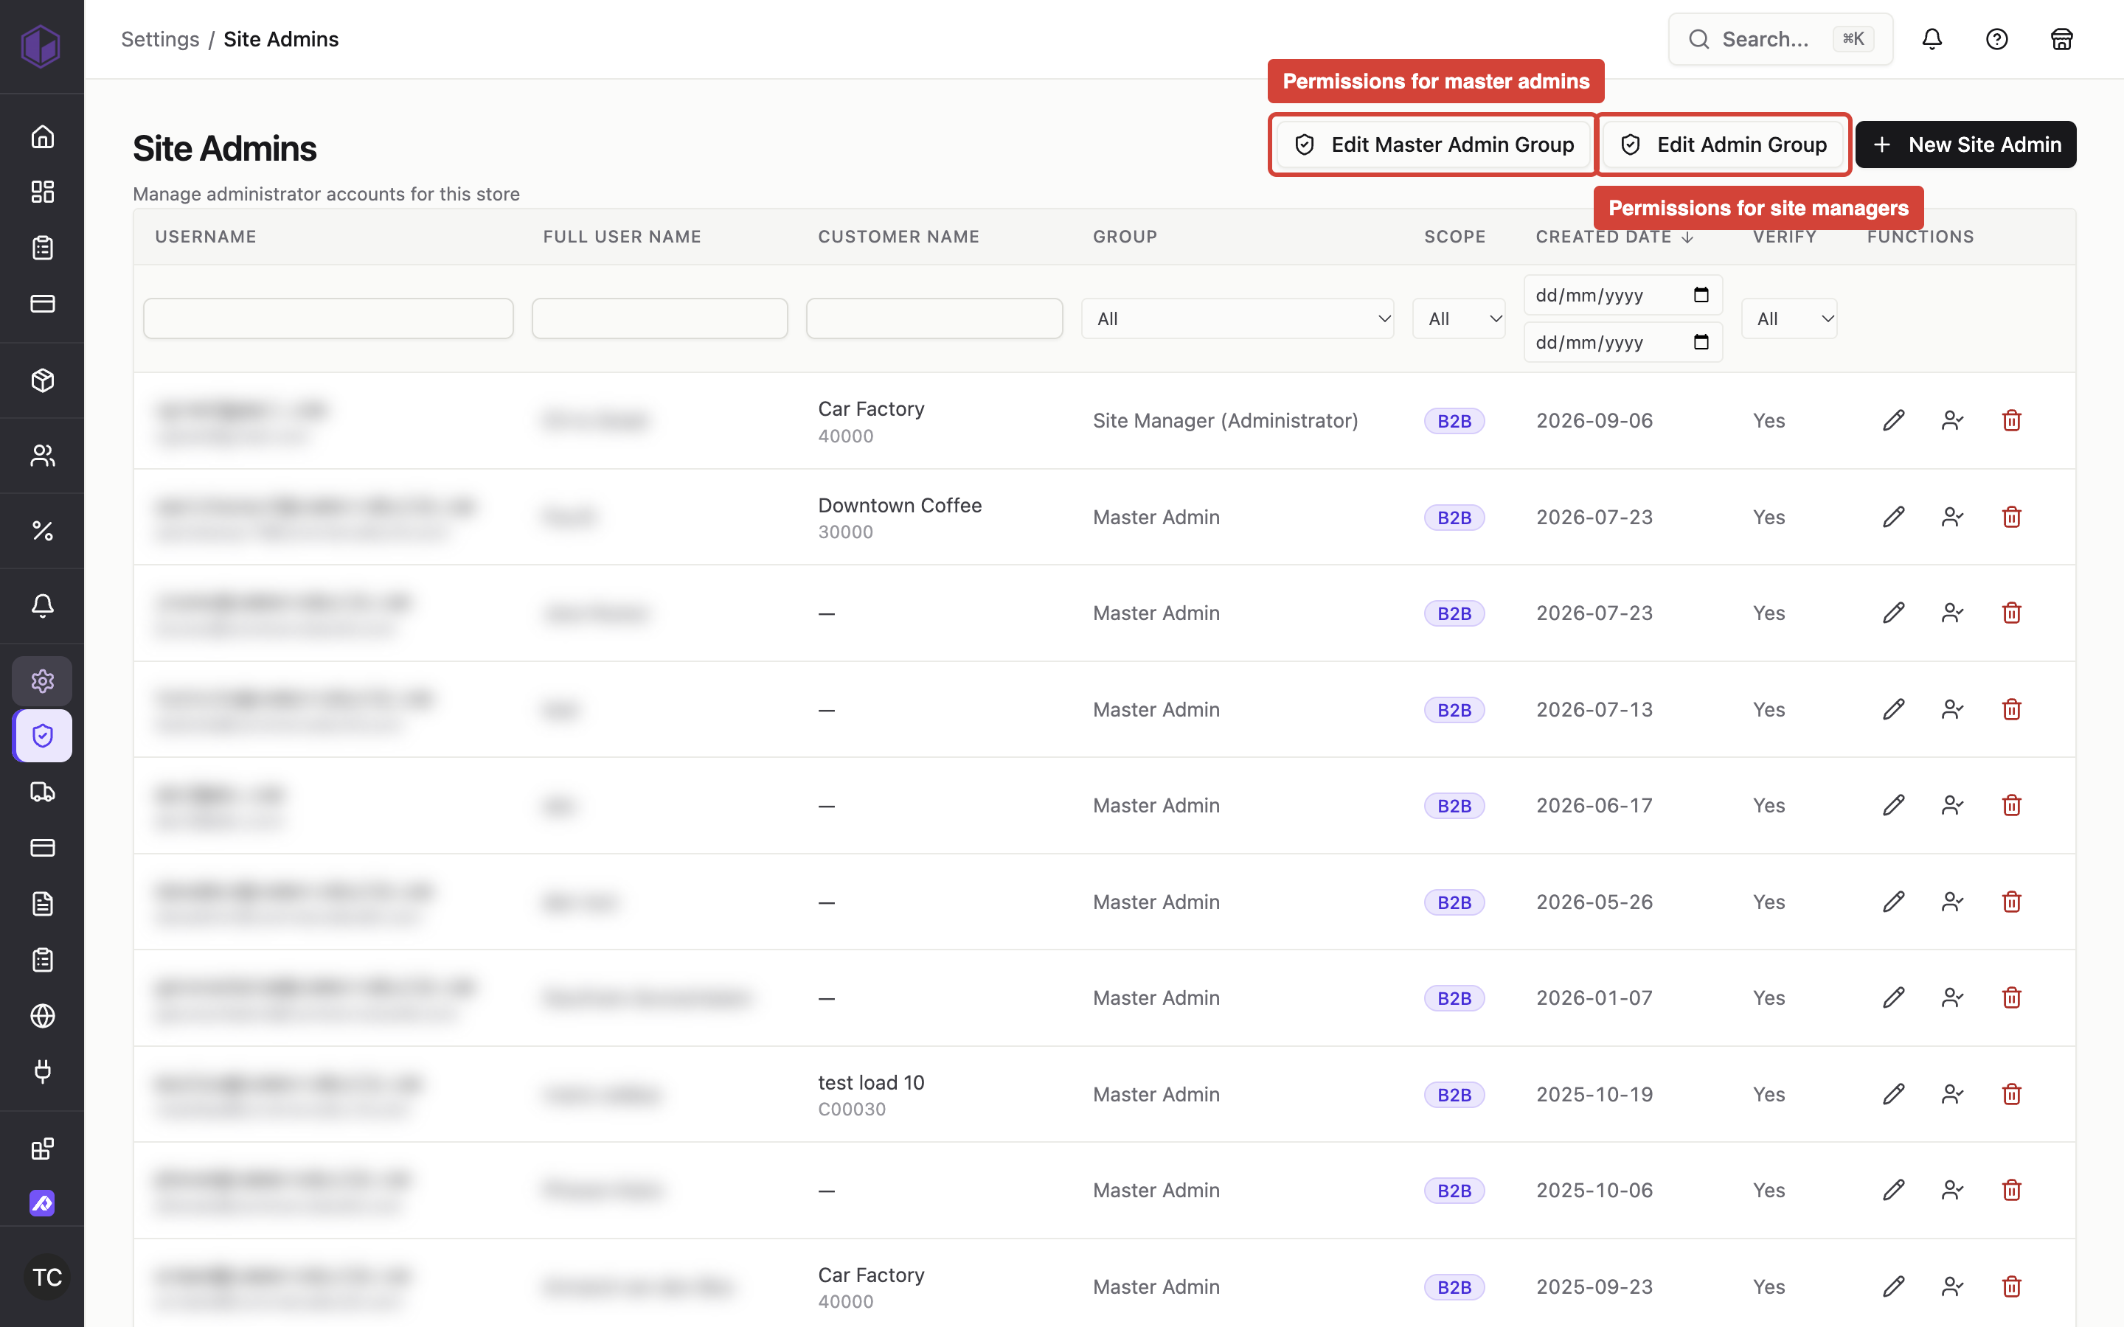Open the Group filter dropdown
Viewport: 2124px width, 1327px height.
coord(1238,318)
